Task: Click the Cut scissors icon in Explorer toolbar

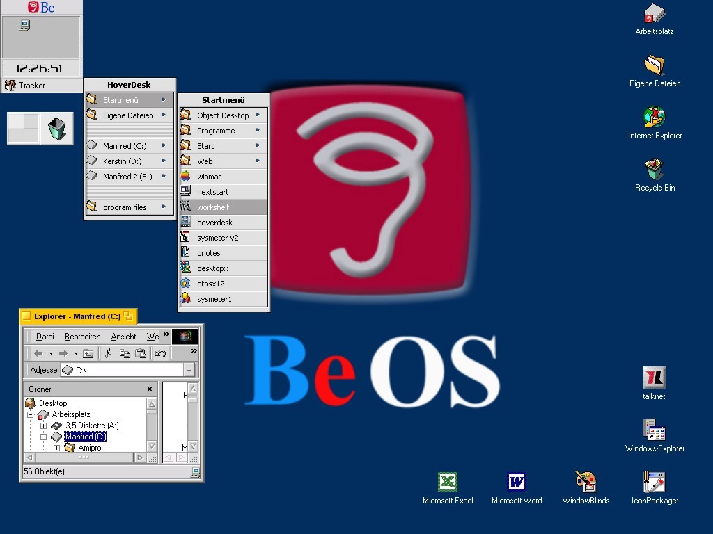Action: coord(108,353)
